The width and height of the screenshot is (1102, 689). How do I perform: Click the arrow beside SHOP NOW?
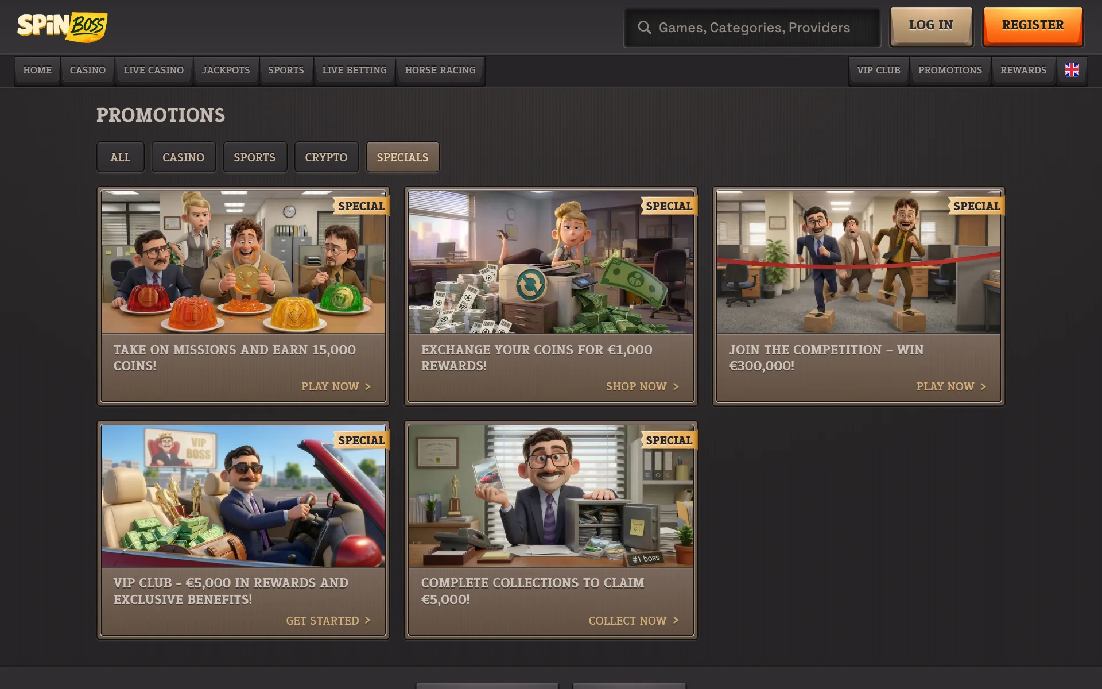tap(676, 387)
